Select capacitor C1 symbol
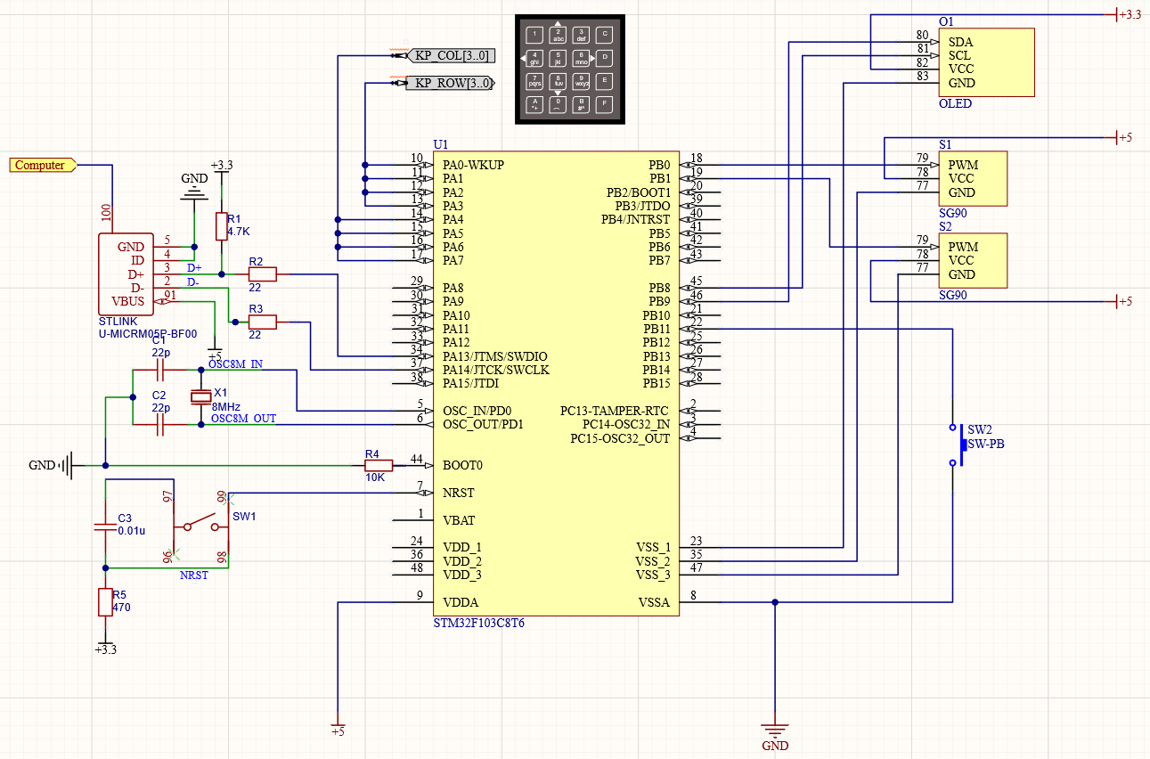Screen dimensions: 1150x759 160,370
